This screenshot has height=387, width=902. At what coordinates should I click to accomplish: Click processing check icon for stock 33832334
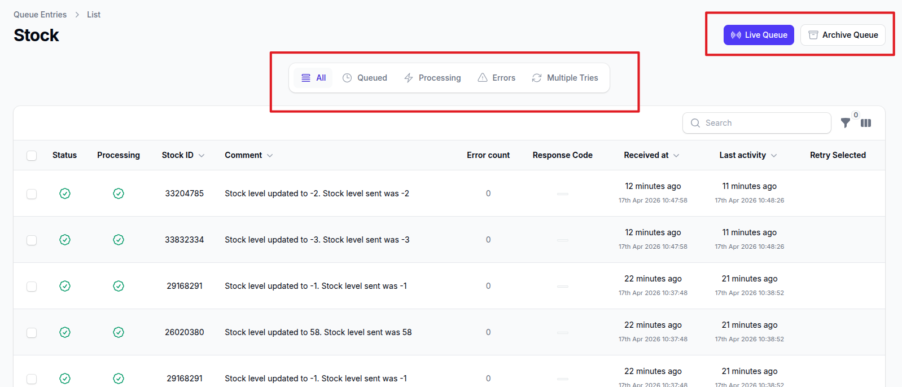click(119, 240)
